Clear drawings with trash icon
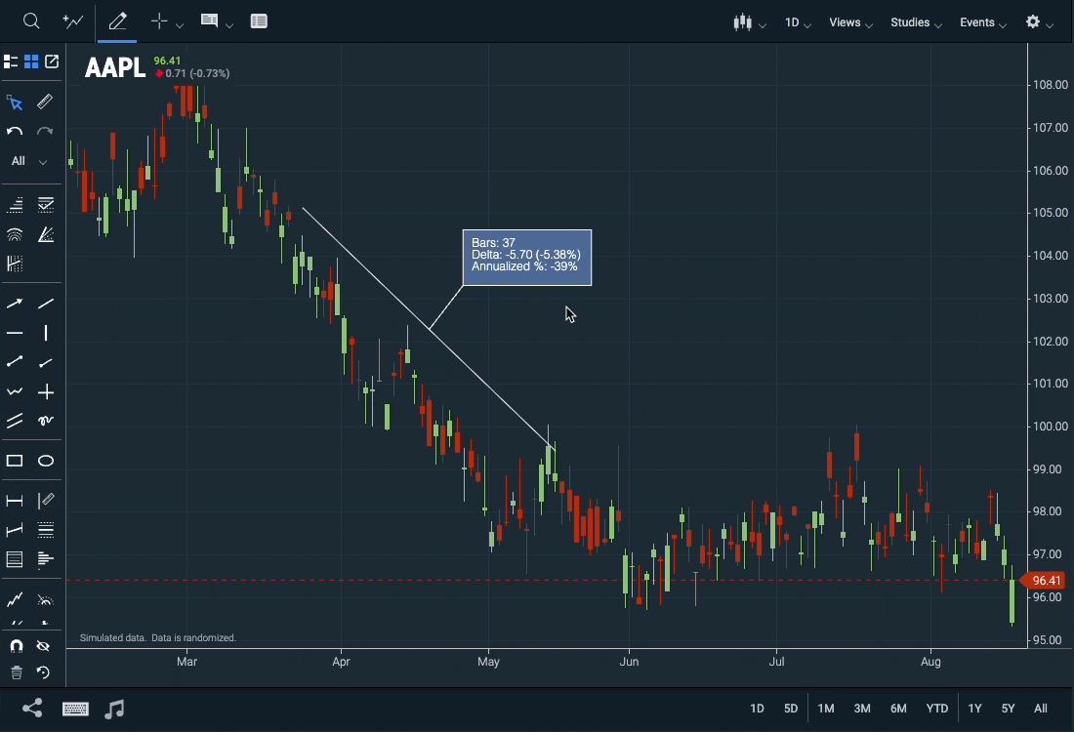 coord(17,672)
